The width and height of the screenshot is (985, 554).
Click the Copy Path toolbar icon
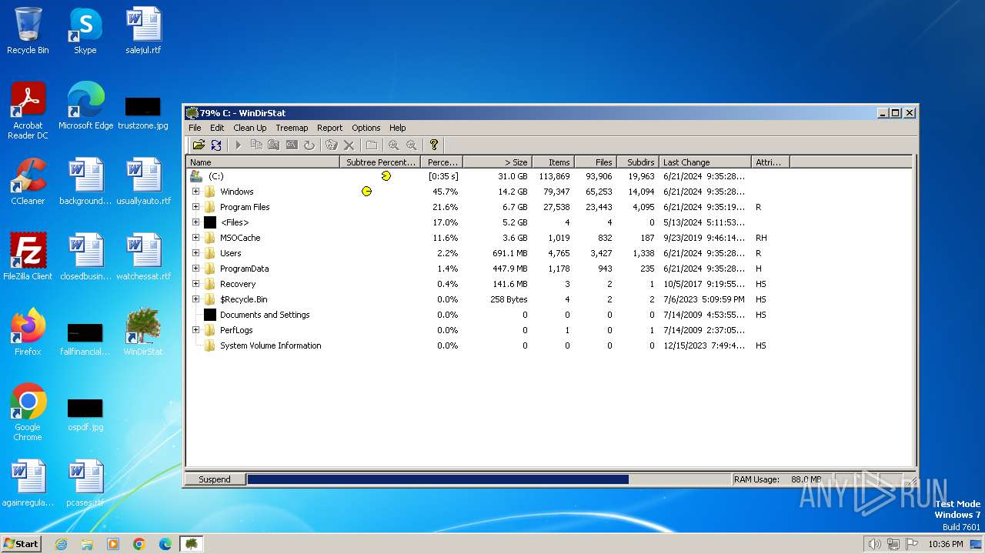[x=256, y=145]
